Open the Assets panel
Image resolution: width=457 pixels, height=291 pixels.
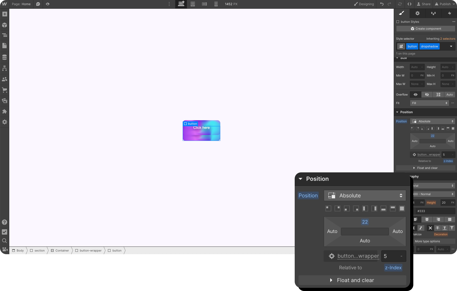tap(4, 101)
